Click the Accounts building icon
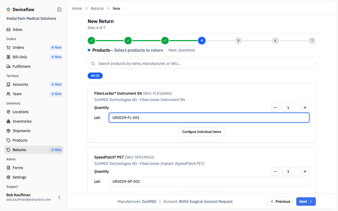Viewport: 338px width, 211px height. 8,84
